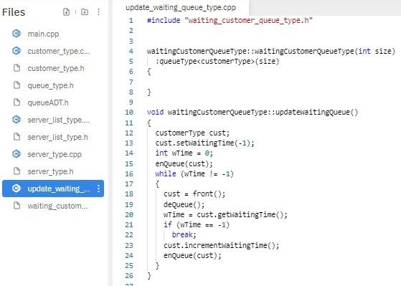Click line number 1 in the gutter

[x=131, y=21]
